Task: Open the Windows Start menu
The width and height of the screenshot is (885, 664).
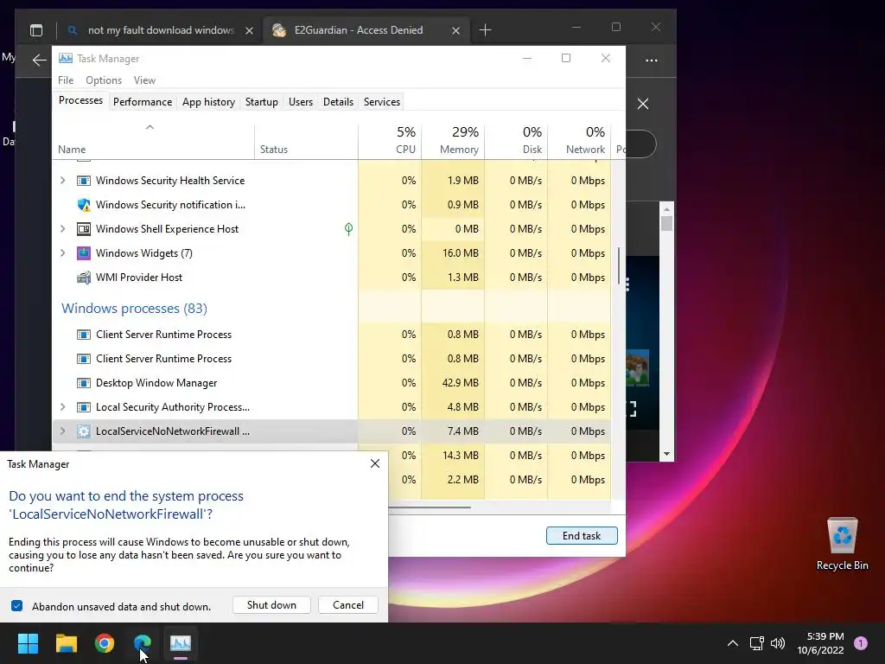Action: pyautogui.click(x=28, y=643)
